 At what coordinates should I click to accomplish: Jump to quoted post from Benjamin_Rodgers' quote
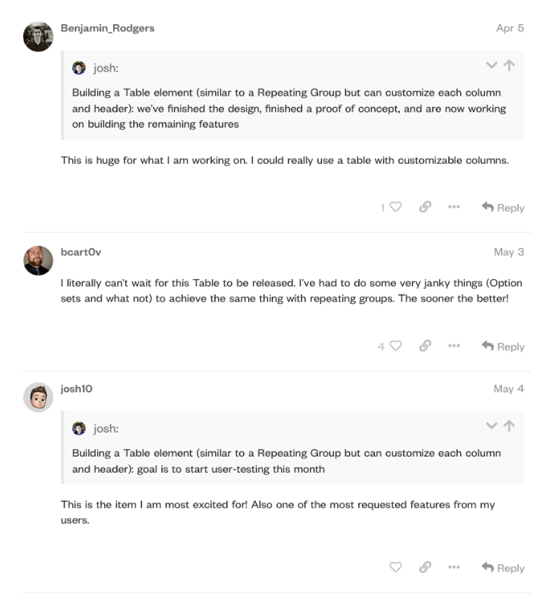(x=509, y=66)
